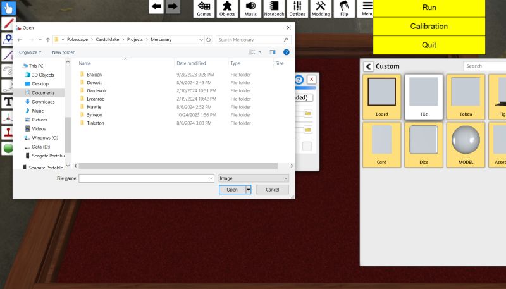The image size is (506, 289).
Task: Select the Gardevoir folder
Action: 97,90
